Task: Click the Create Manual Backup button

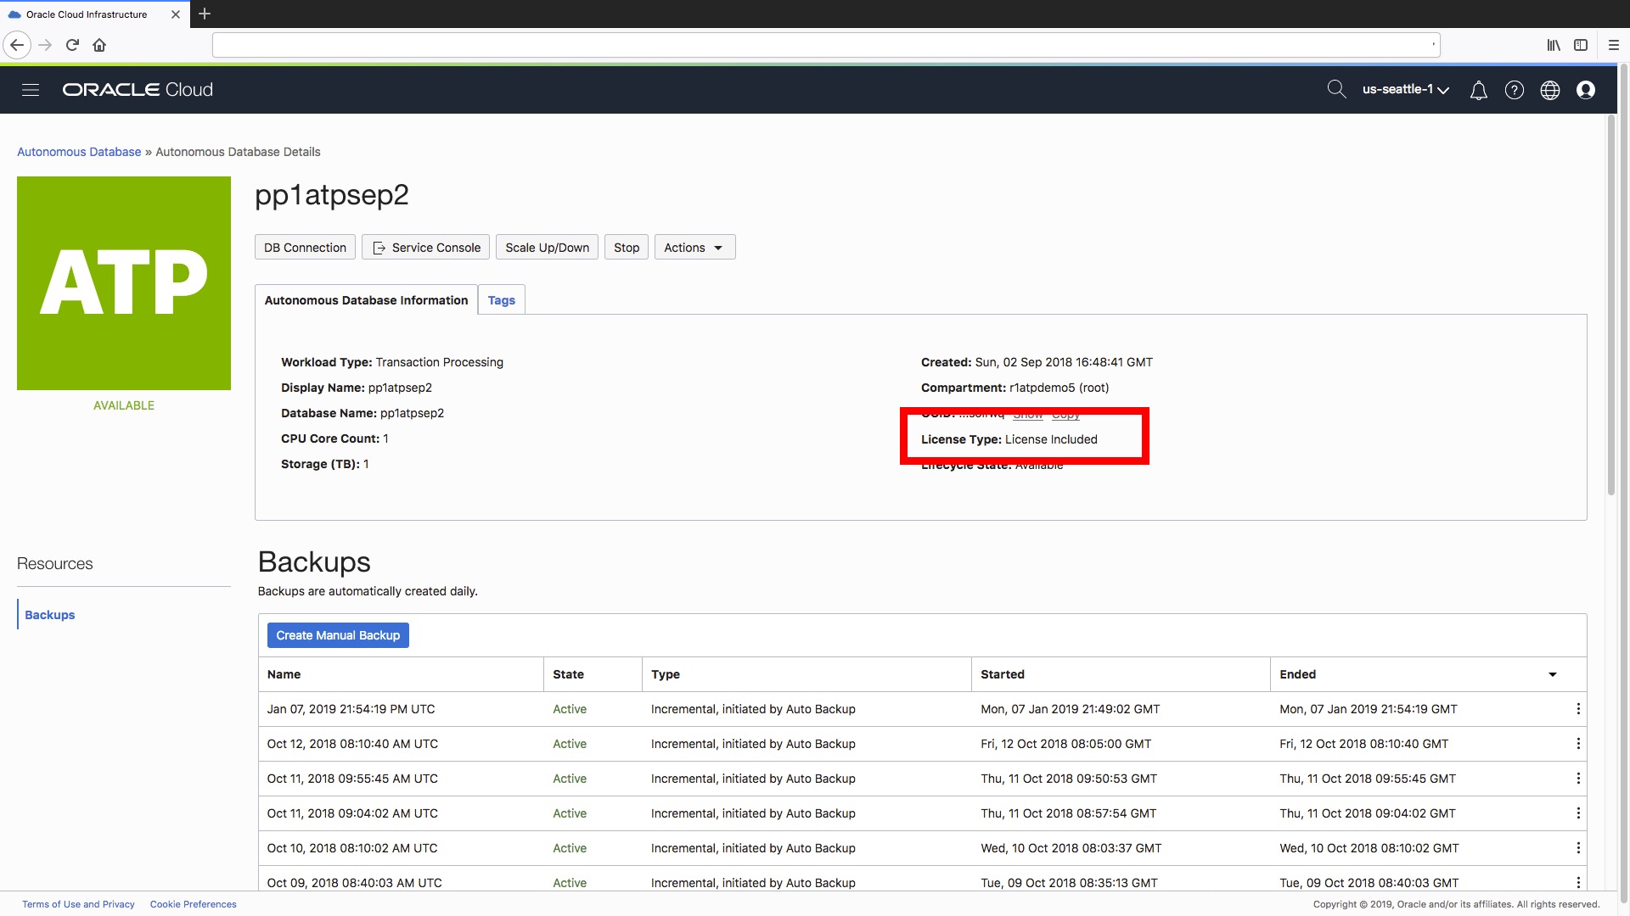Action: click(337, 635)
